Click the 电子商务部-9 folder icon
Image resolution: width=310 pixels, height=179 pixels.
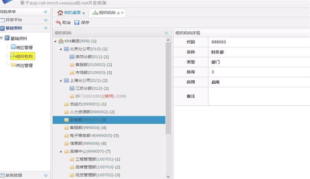tap(66, 136)
